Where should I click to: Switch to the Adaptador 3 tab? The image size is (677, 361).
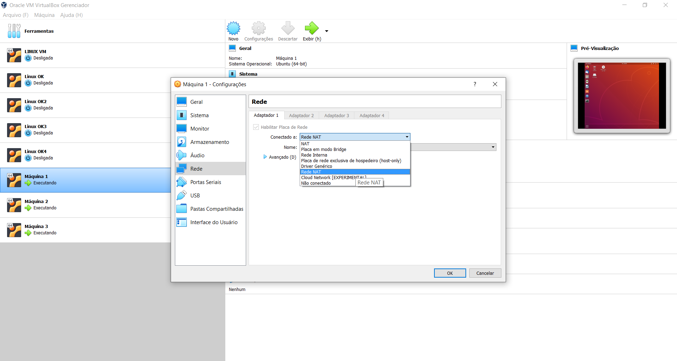[337, 115]
